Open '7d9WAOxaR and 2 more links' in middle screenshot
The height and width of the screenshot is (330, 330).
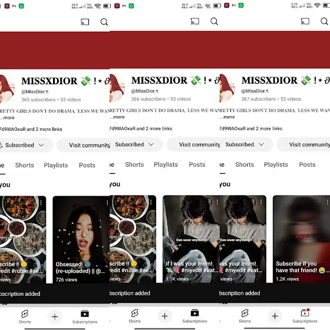click(141, 128)
